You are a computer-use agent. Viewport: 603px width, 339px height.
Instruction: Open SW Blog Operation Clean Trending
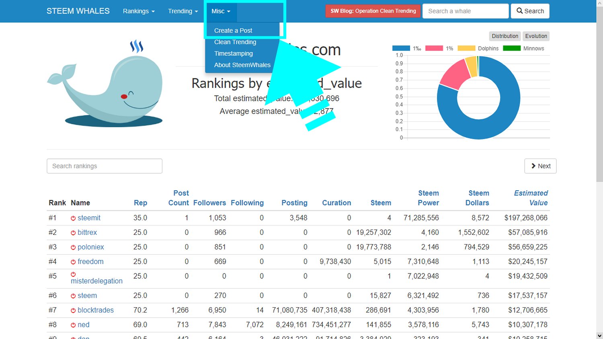(x=373, y=11)
